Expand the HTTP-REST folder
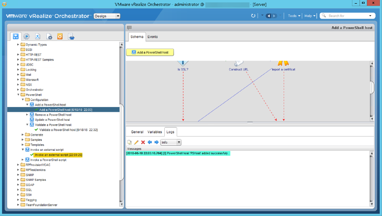Screen dimensions: 382x216 (x=18, y=55)
